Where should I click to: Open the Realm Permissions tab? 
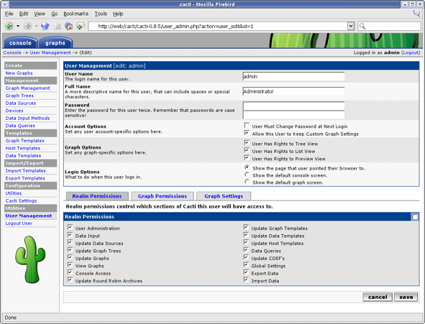(x=97, y=196)
